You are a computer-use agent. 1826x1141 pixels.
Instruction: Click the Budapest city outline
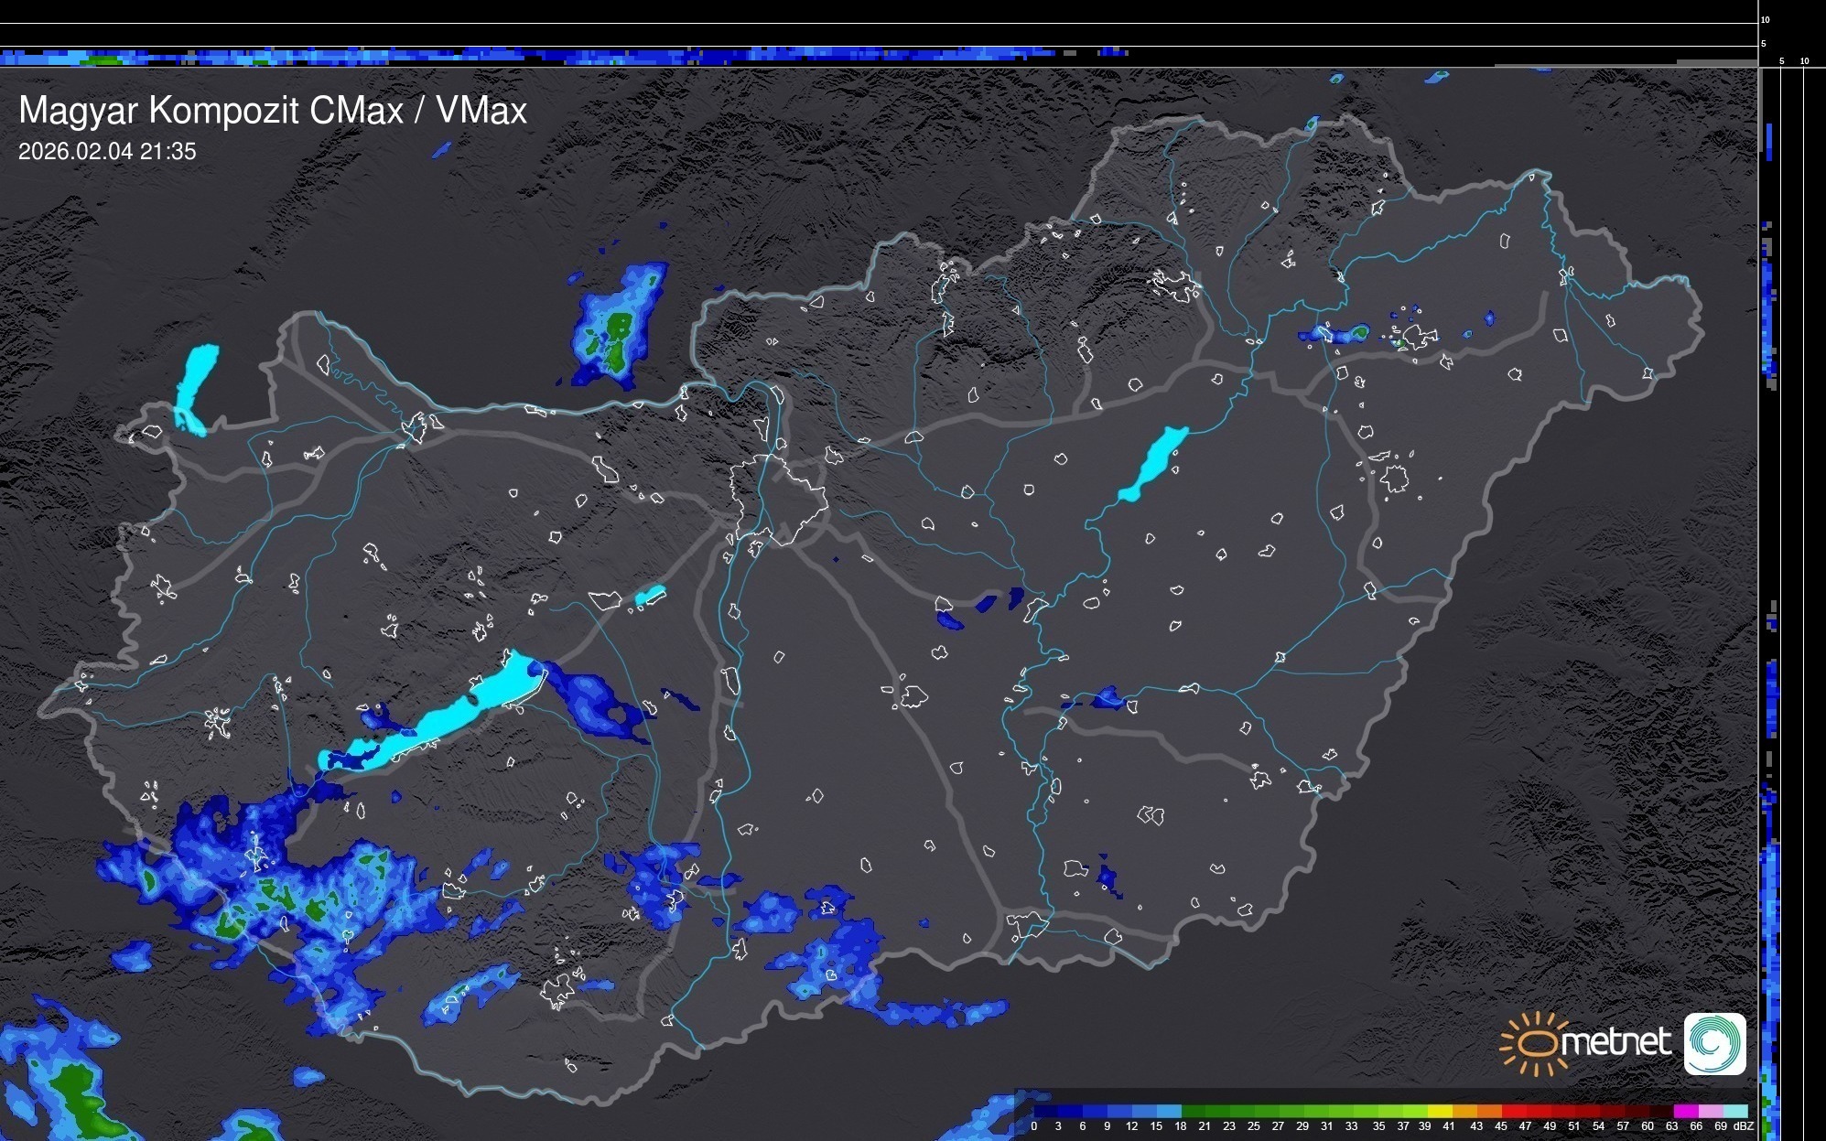coord(778,499)
